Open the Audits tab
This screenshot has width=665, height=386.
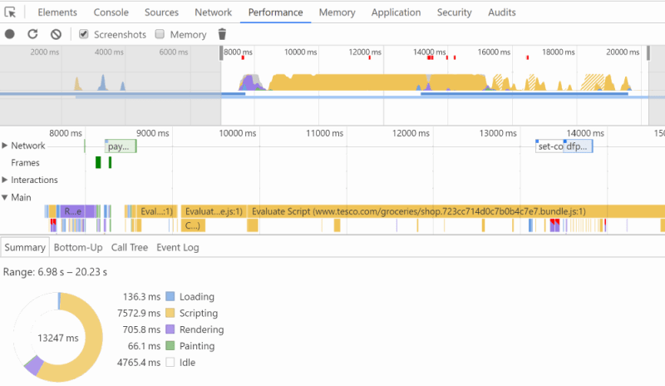coord(502,12)
